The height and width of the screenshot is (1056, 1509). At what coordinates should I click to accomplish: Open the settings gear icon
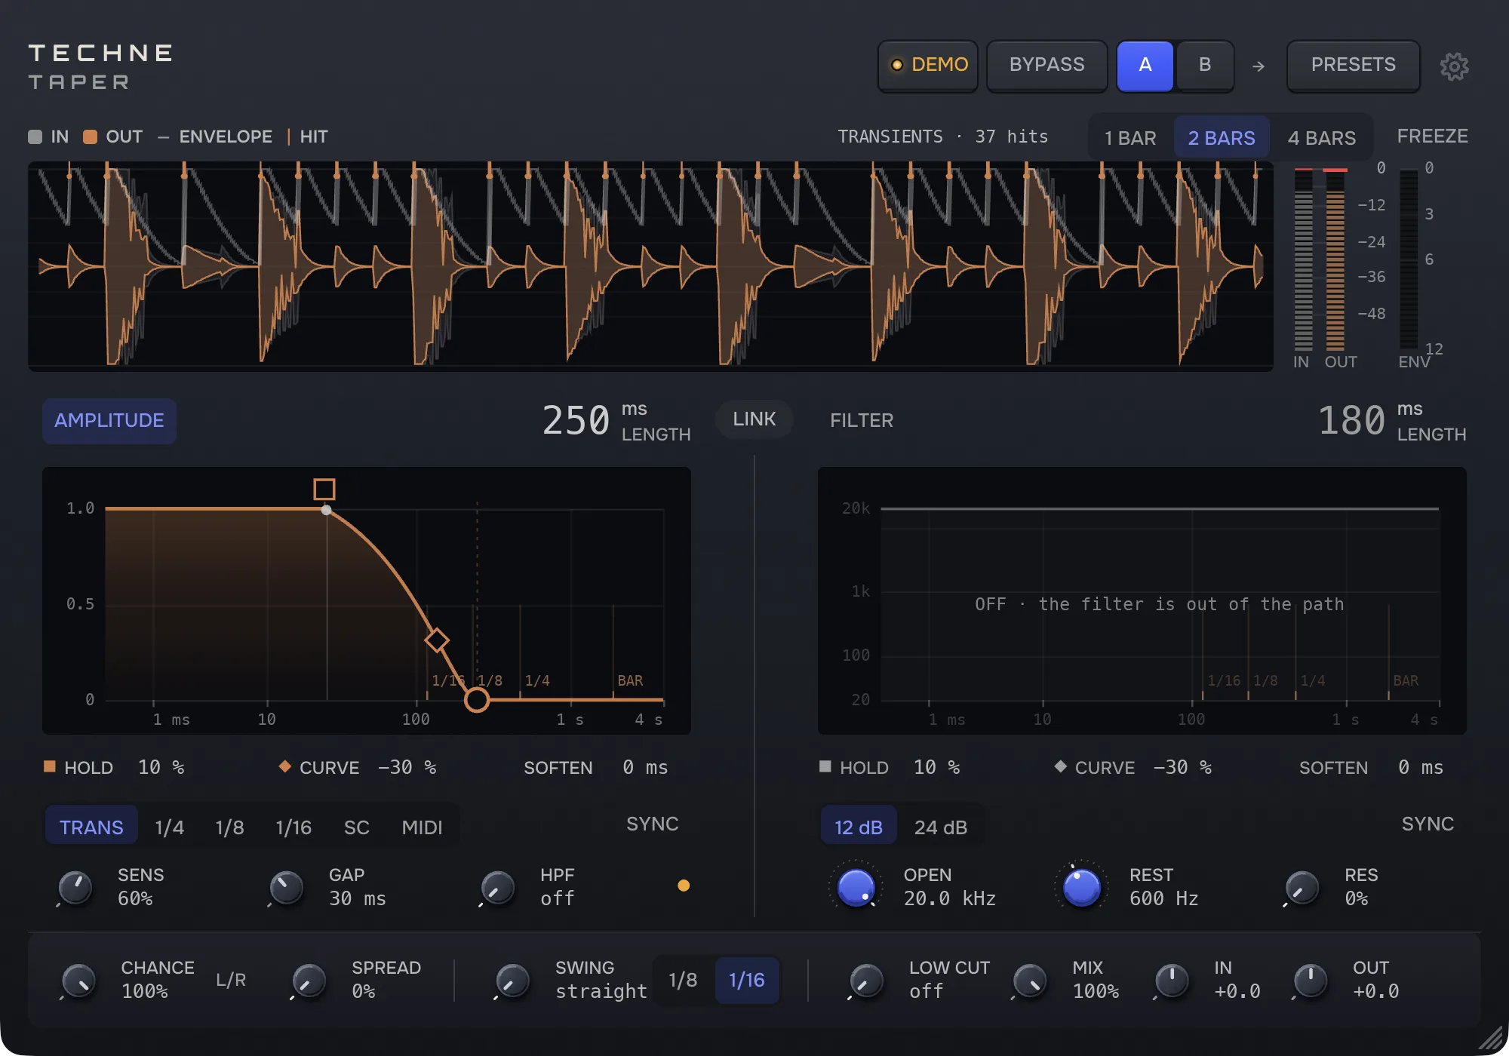pyautogui.click(x=1454, y=66)
